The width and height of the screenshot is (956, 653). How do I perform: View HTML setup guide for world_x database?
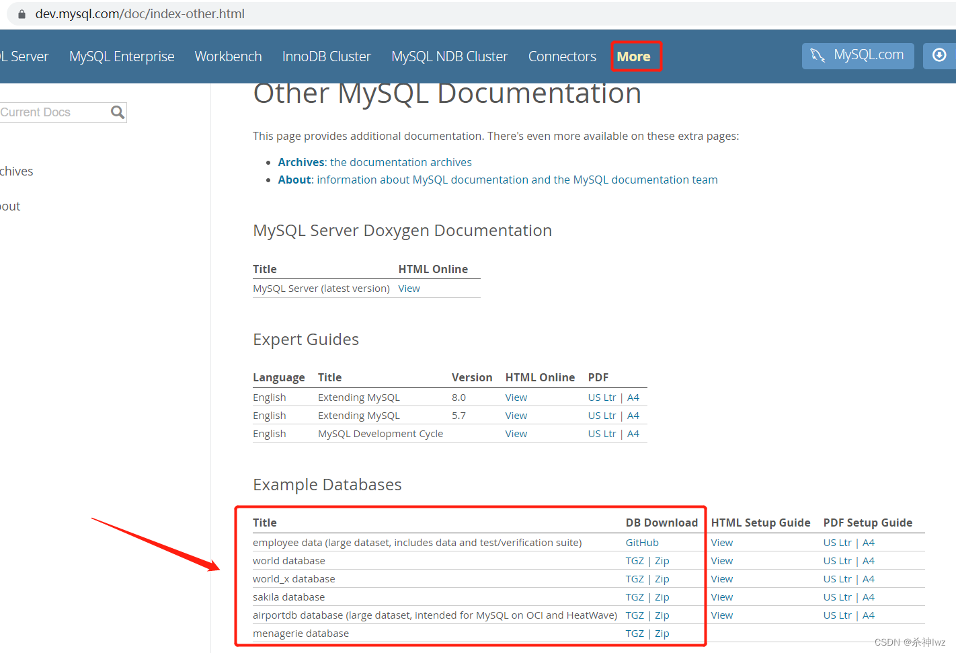pyautogui.click(x=721, y=578)
